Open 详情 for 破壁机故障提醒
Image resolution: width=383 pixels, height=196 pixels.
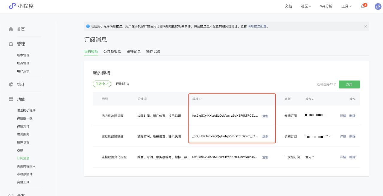click(343, 136)
